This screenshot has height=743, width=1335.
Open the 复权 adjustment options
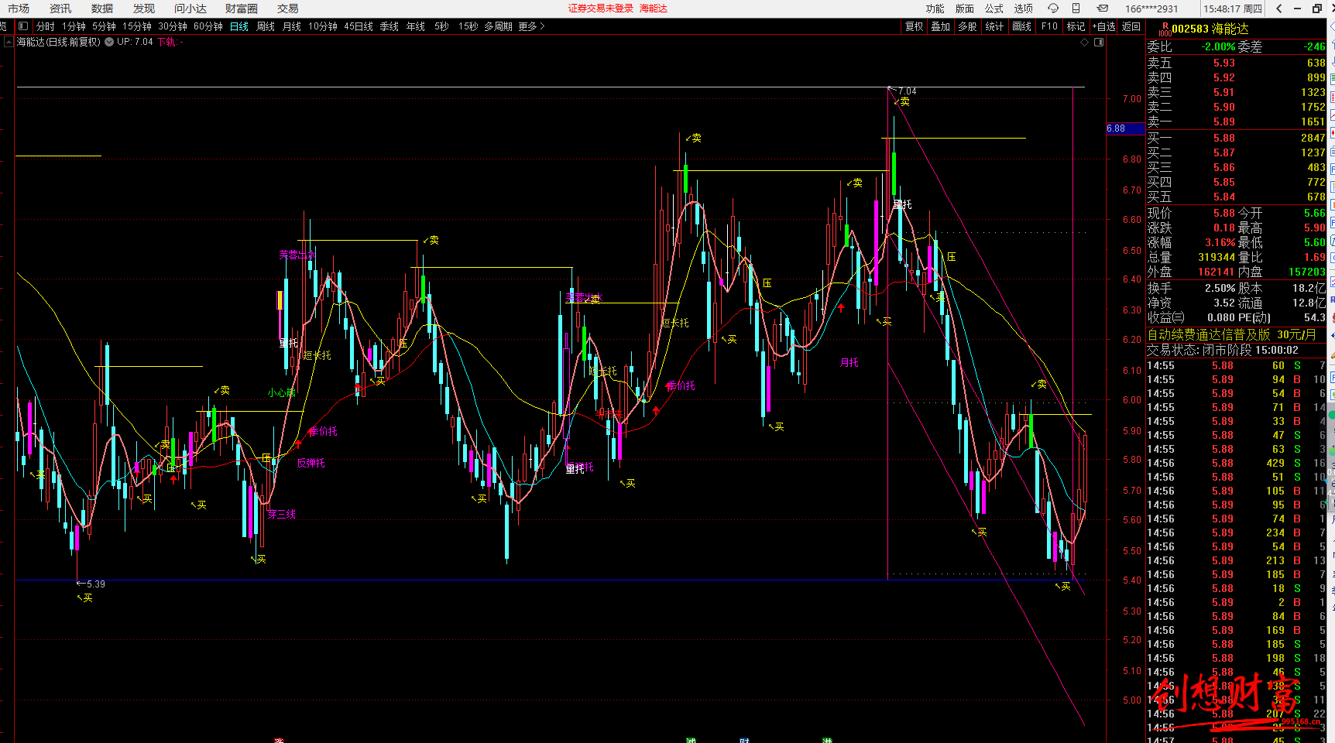tap(914, 26)
